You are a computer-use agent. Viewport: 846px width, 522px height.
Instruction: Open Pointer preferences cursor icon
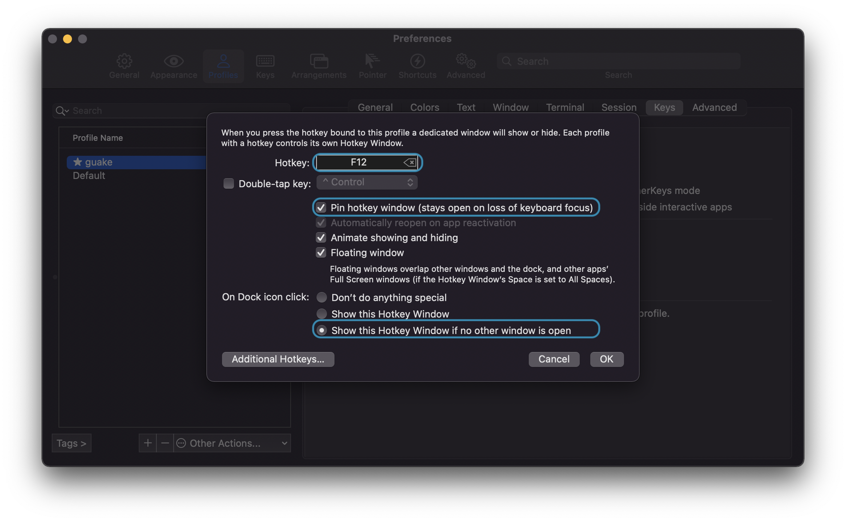click(x=372, y=61)
